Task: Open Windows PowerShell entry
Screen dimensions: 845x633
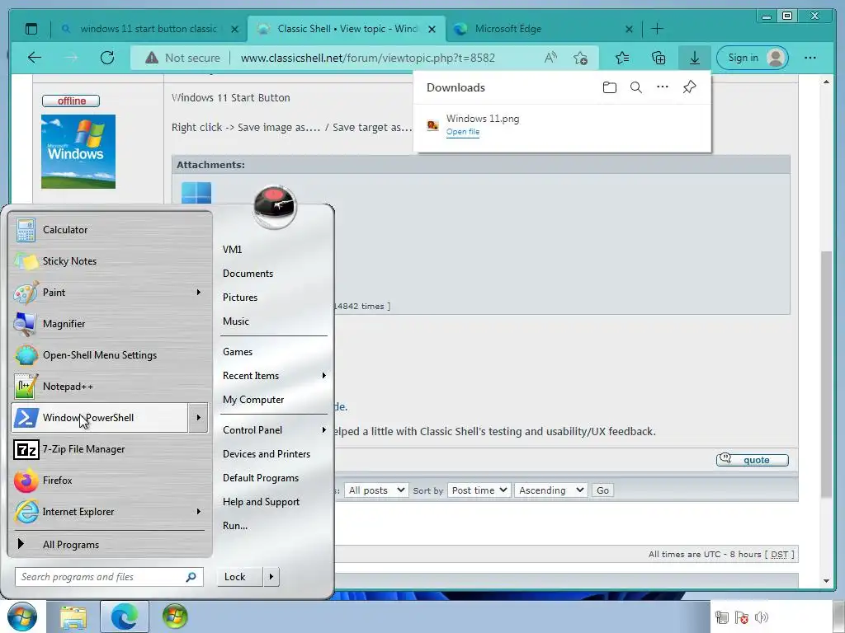Action: coord(100,418)
